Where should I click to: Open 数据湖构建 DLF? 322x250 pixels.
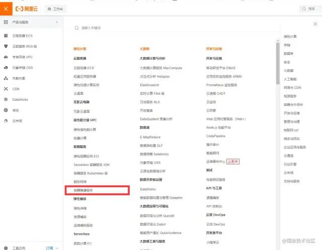[x=151, y=146]
